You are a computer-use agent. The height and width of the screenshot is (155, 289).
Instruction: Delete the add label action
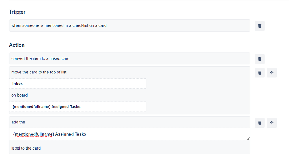tap(259, 123)
